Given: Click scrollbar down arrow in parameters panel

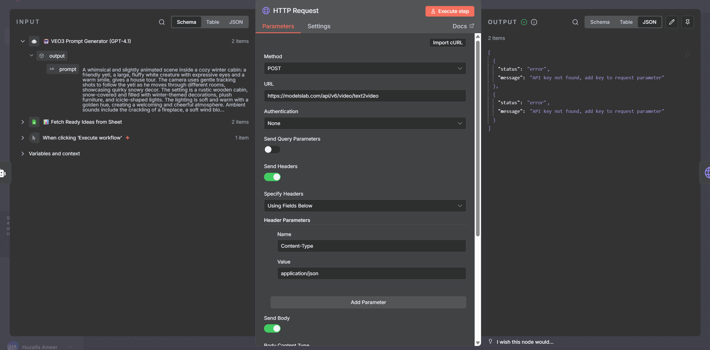Looking at the screenshot, I should click(x=478, y=343).
